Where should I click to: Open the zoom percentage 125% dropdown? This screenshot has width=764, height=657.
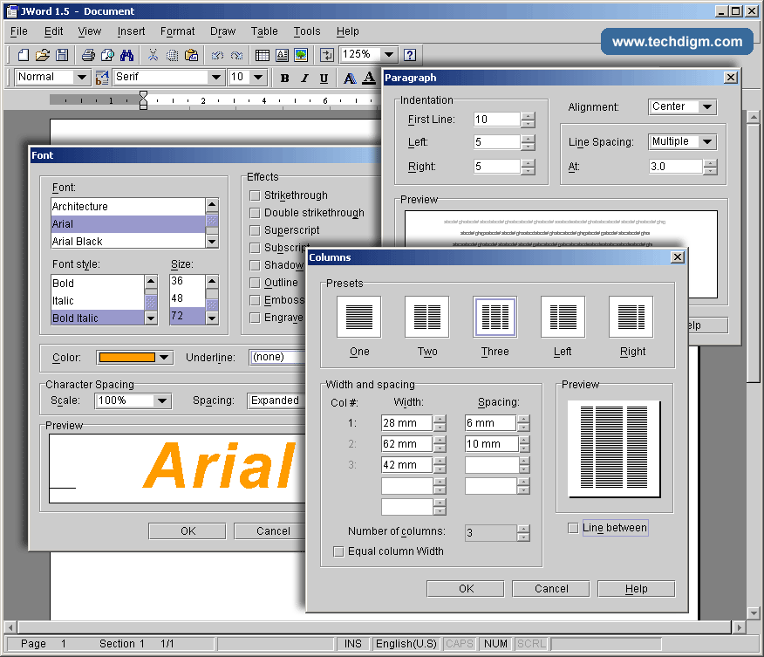389,55
